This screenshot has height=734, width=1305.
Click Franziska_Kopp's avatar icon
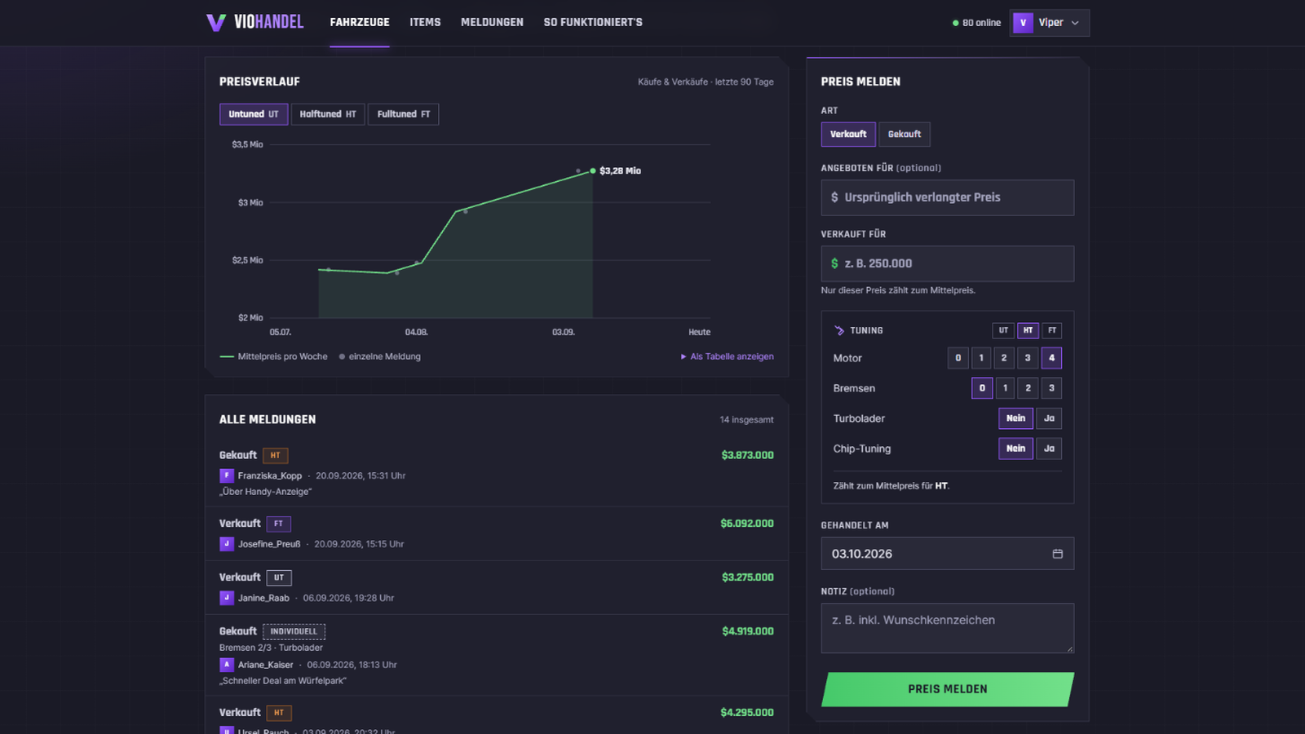click(x=227, y=475)
